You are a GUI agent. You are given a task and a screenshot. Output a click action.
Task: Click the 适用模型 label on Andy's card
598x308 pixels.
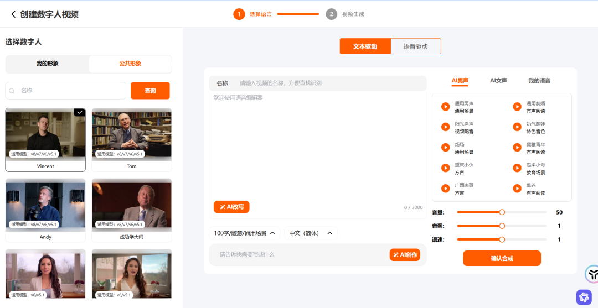(34, 225)
